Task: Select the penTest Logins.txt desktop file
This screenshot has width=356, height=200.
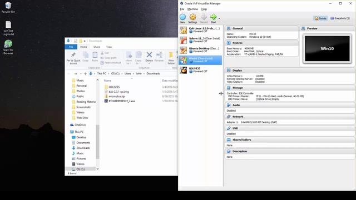Action: point(8,28)
